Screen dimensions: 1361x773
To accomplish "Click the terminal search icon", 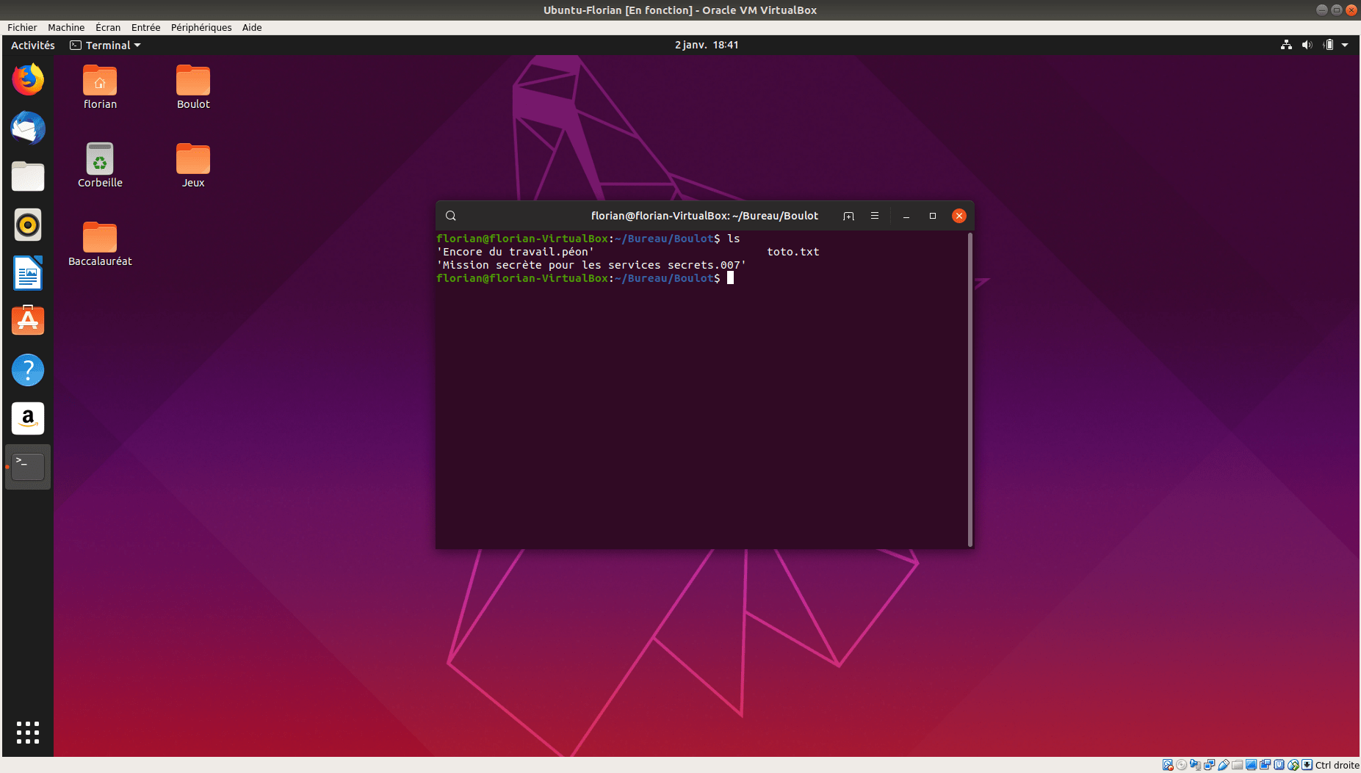I will coord(451,216).
